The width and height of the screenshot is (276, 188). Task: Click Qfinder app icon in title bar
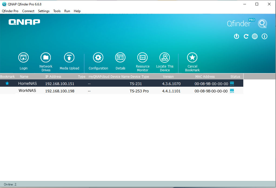pos(4,4)
